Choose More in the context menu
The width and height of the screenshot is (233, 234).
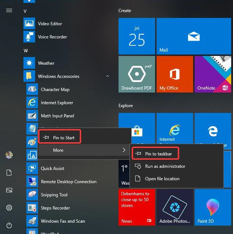click(x=84, y=150)
